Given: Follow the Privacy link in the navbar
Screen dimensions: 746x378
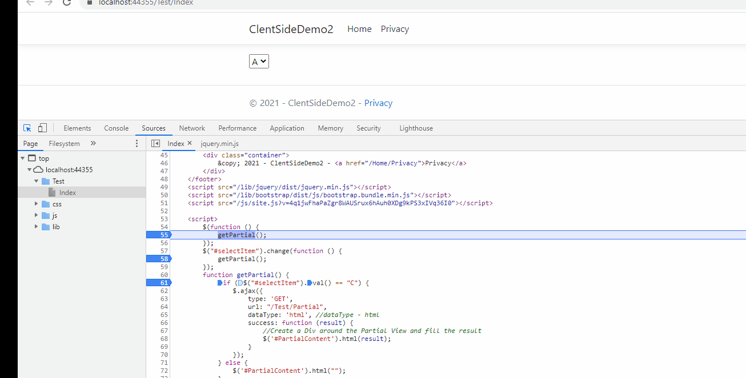Looking at the screenshot, I should pyautogui.click(x=395, y=29).
